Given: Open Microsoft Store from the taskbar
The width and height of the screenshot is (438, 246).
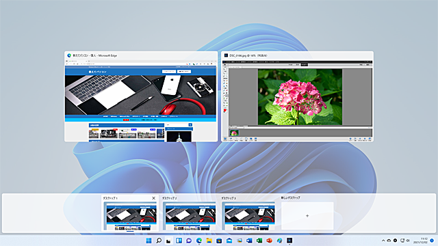Looking at the screenshot, I should [219, 241].
